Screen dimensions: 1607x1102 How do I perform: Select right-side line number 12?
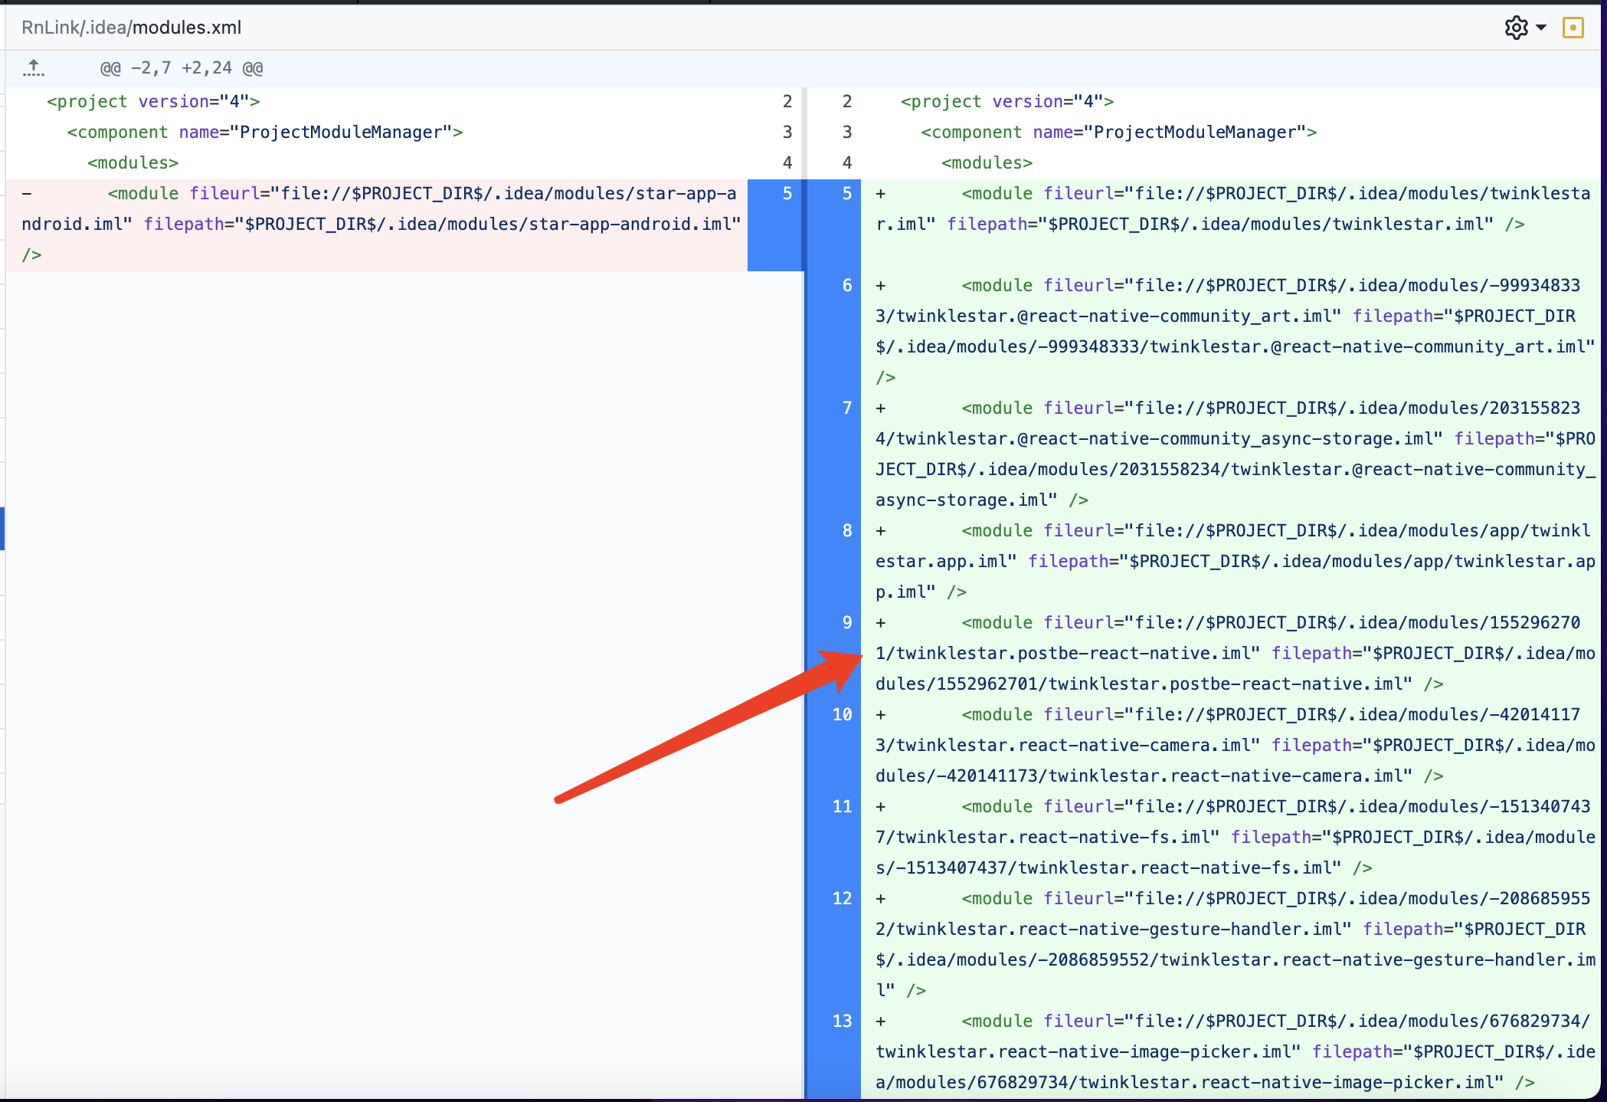click(842, 898)
